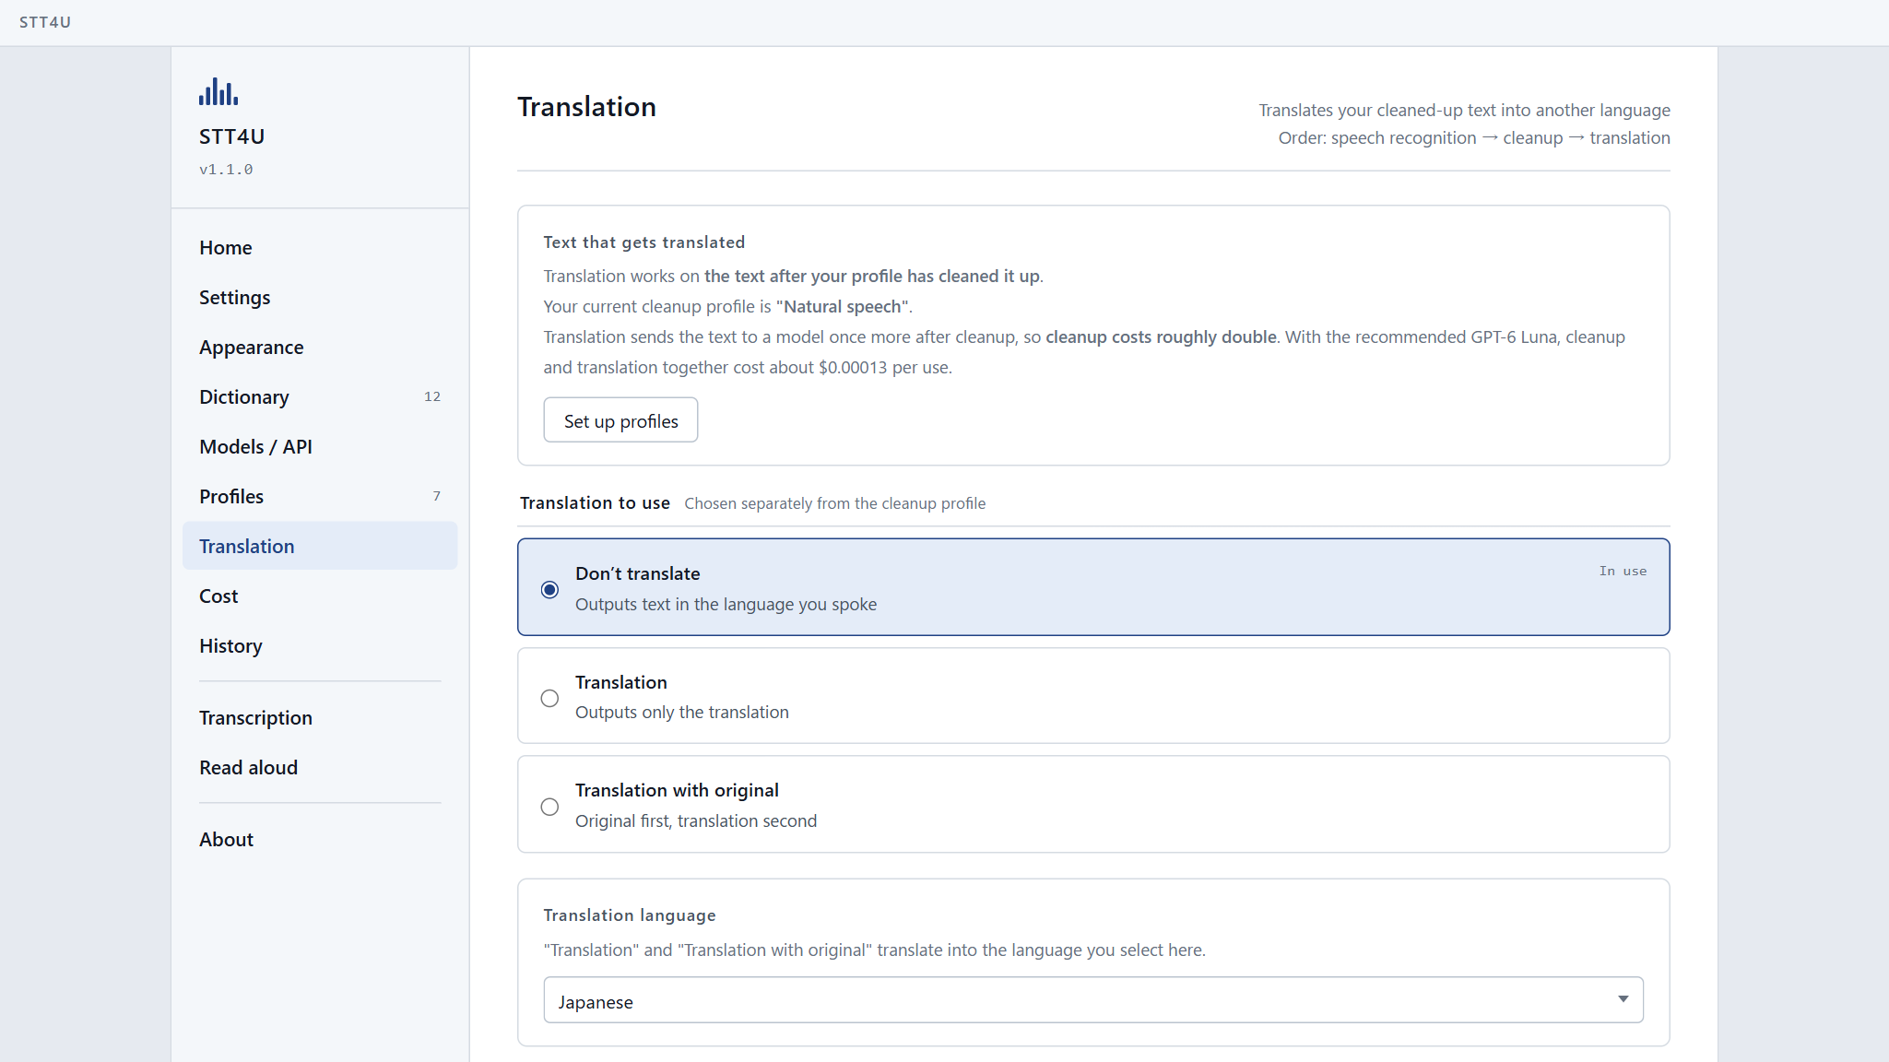Open the Dictionary section
Viewport: 1889px width, 1062px height.
320,396
